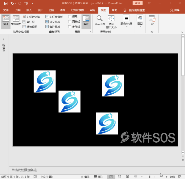Viewport: 185px width, 179px height.
Task: Switch to the 插入 tab
Action: click(29, 10)
